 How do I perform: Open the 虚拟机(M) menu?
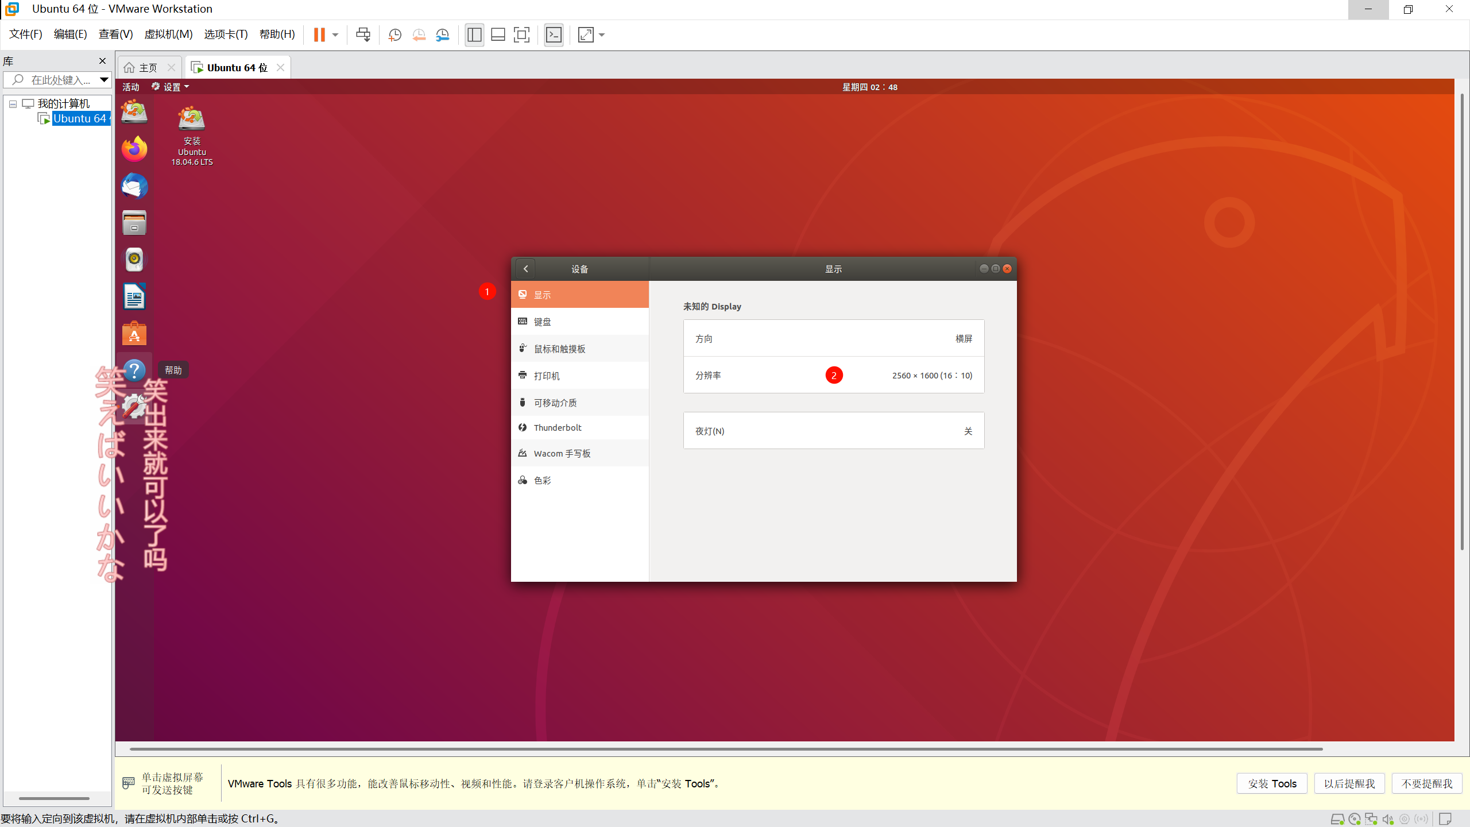click(168, 34)
